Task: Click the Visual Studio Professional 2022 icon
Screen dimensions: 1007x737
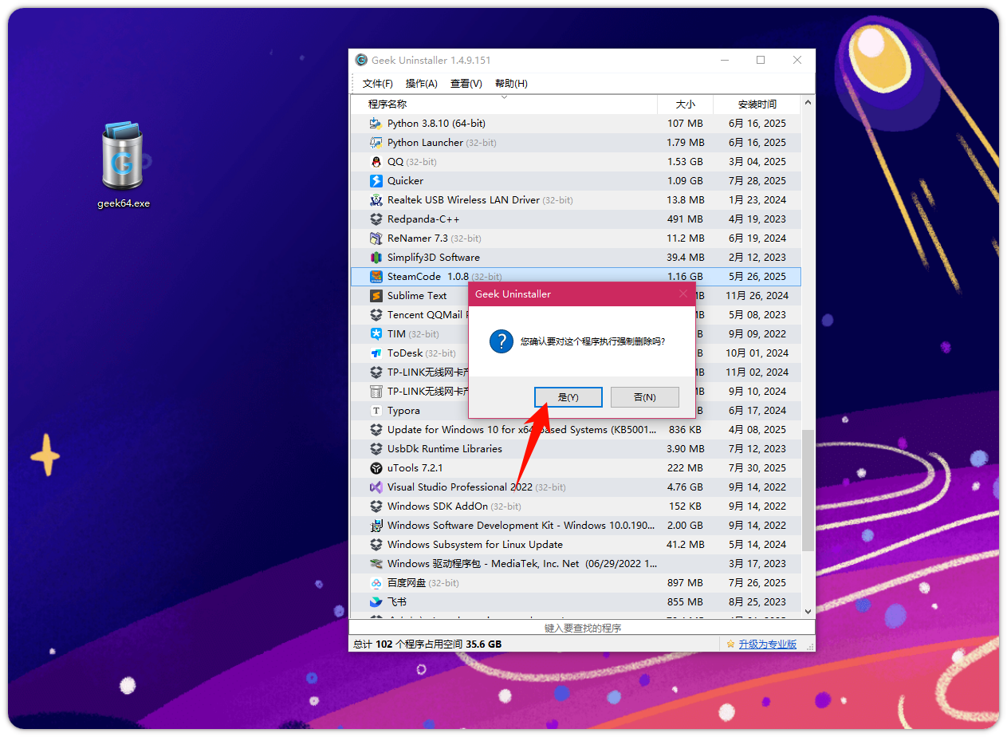Action: pyautogui.click(x=376, y=487)
